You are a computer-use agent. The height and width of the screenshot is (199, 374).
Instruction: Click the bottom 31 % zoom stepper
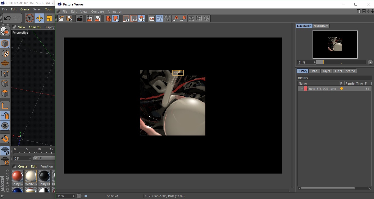pos(73,196)
